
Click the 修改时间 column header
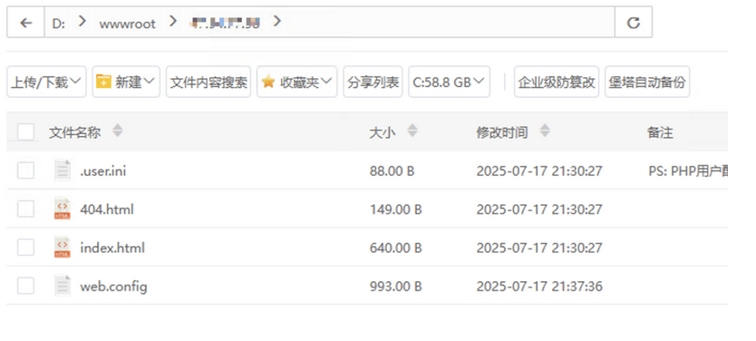pos(502,132)
